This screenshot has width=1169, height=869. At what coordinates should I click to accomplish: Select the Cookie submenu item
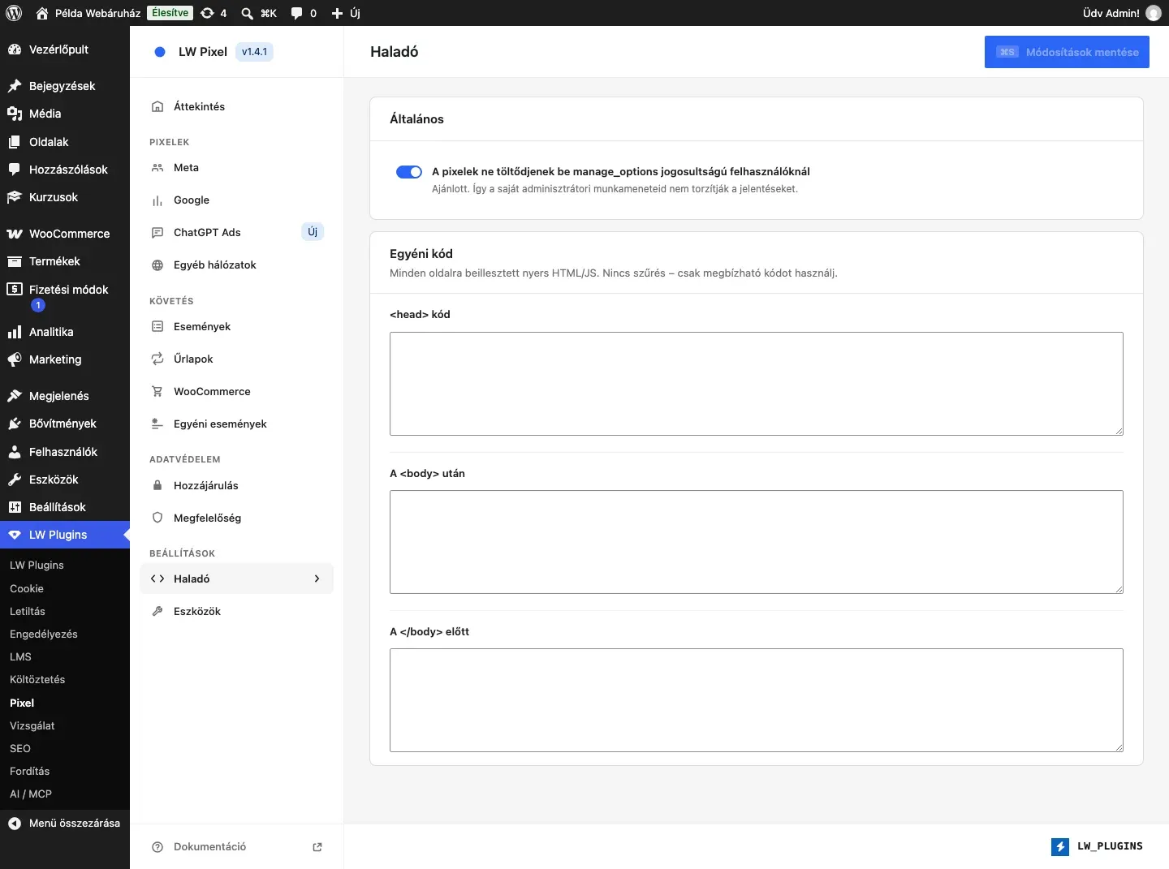tap(27, 588)
